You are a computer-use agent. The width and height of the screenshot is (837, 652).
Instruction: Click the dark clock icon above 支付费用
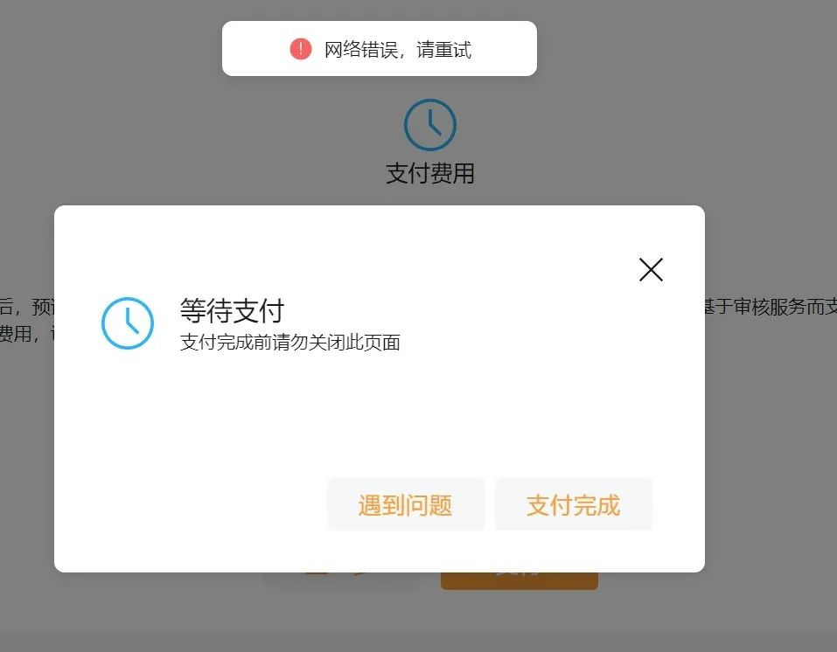(x=430, y=125)
